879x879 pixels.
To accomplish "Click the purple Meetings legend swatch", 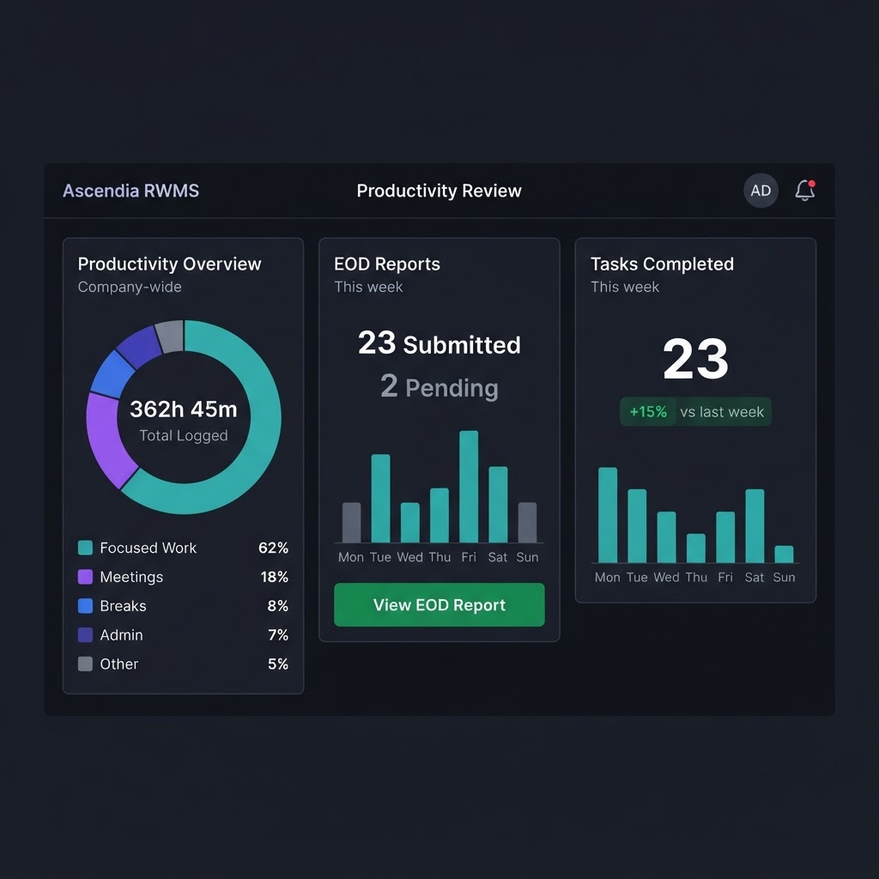I will [85, 577].
